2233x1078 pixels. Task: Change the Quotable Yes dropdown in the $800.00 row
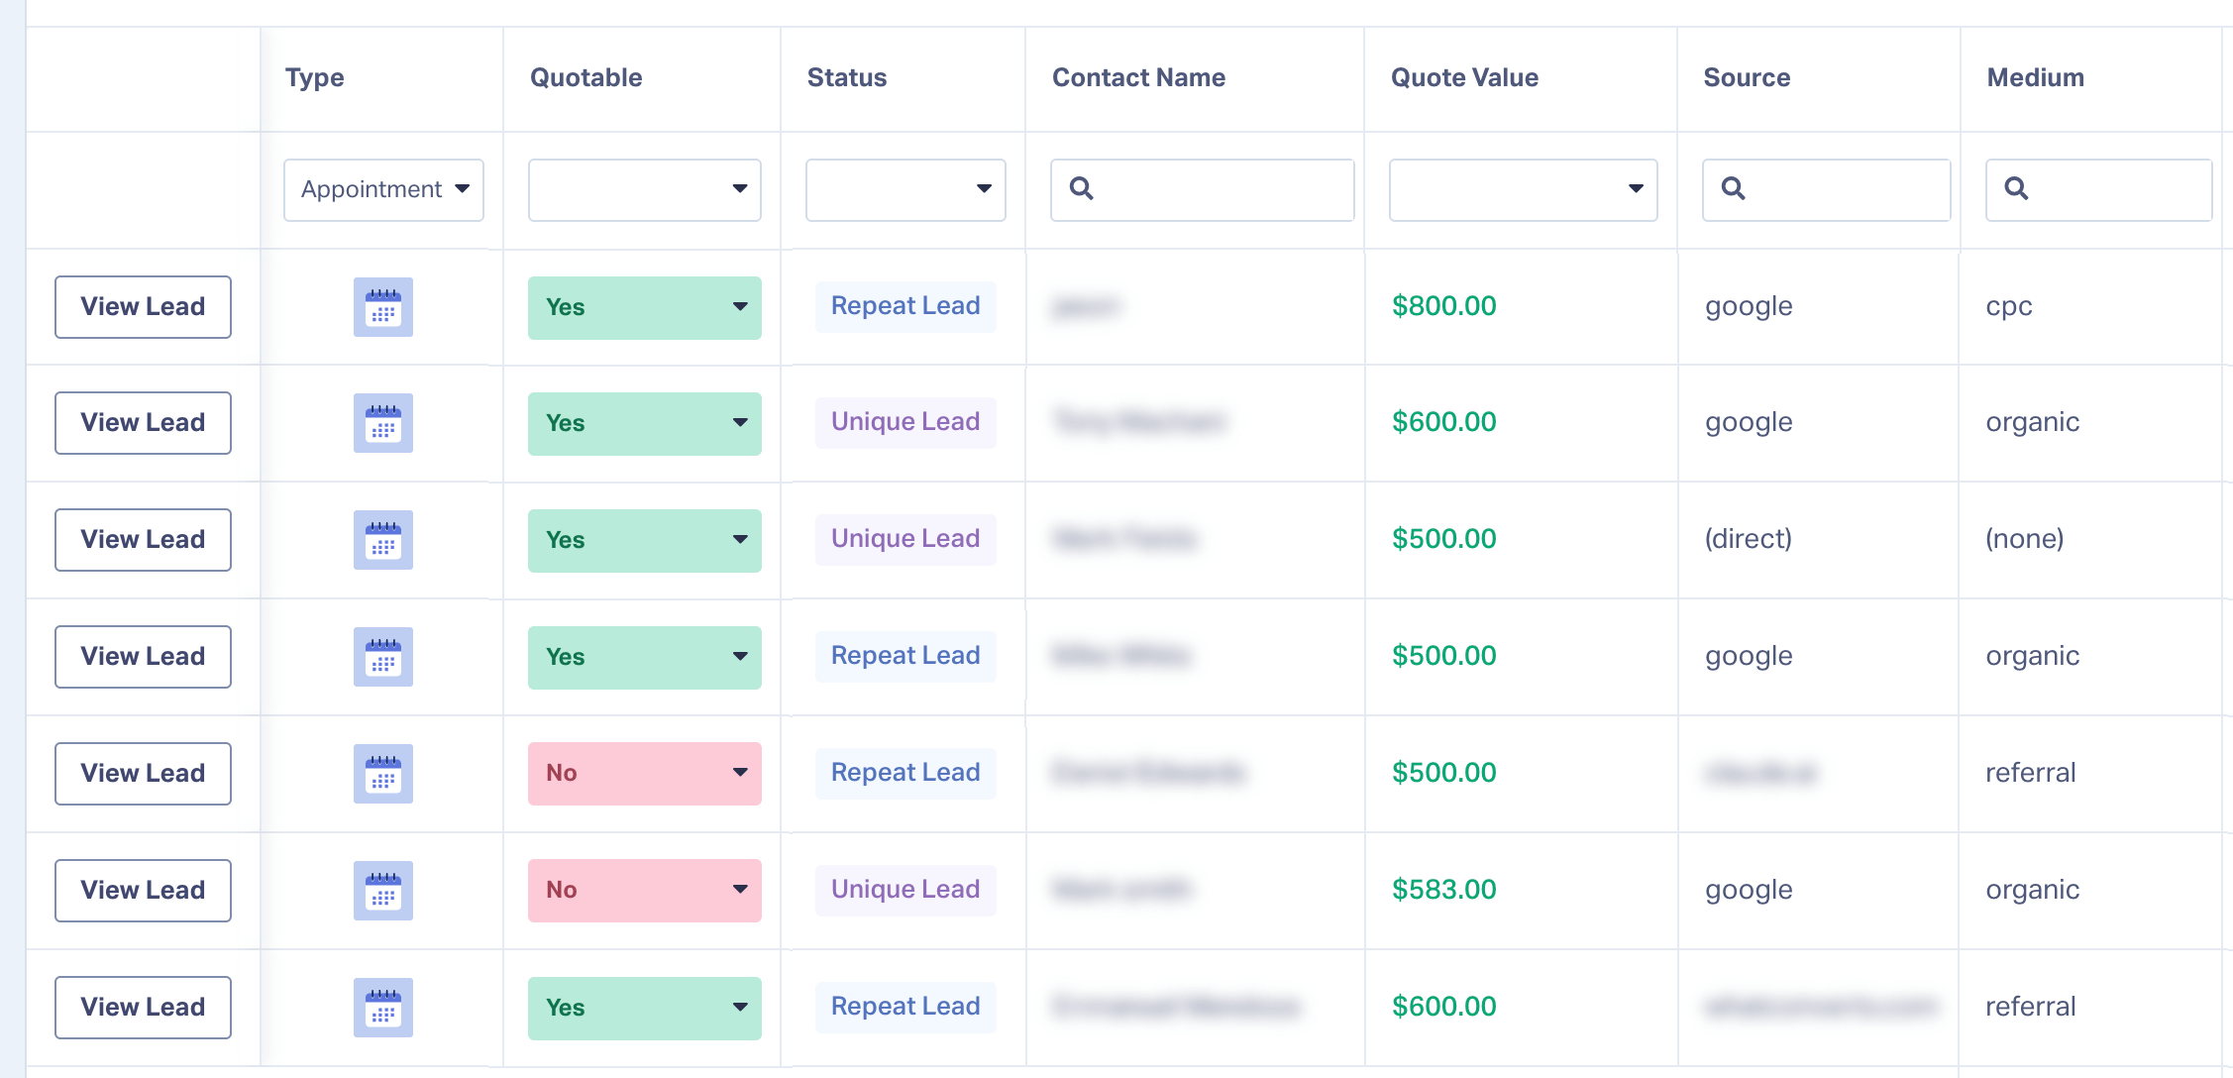[644, 307]
